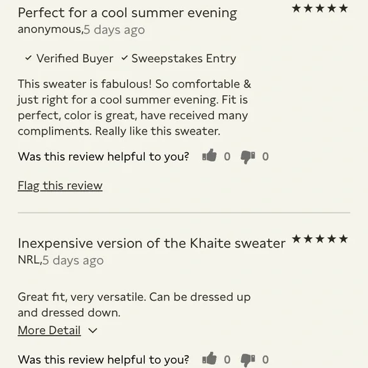
Task: Click the Verified Buyer checkmark icon
Action: click(x=29, y=58)
